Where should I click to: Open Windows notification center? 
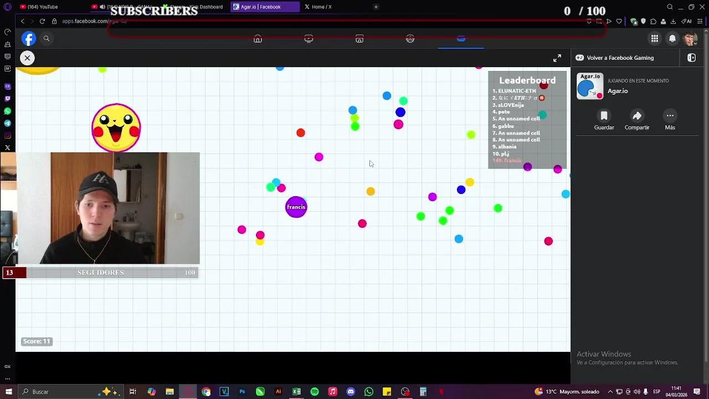697,392
